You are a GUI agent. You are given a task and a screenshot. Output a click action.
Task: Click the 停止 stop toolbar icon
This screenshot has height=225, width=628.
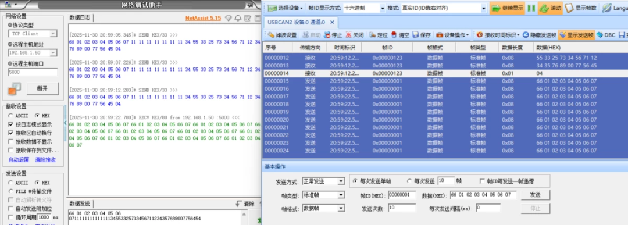[327, 35]
